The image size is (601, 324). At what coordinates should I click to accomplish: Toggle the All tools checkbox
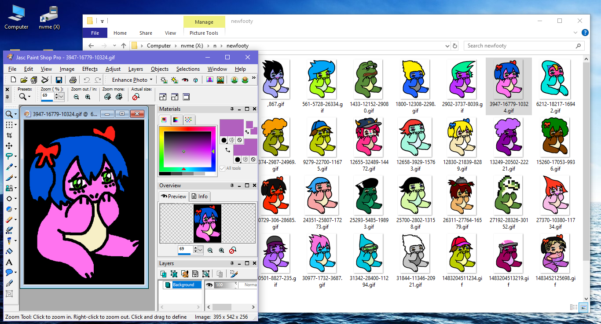[222, 168]
